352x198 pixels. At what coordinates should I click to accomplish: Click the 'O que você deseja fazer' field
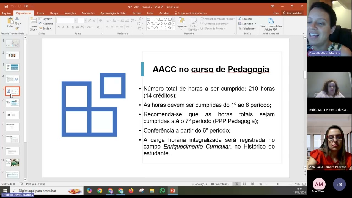[x=191, y=13]
